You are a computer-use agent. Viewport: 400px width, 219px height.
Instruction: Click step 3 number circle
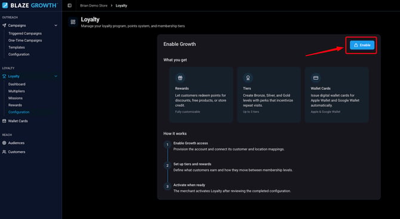pos(167,186)
